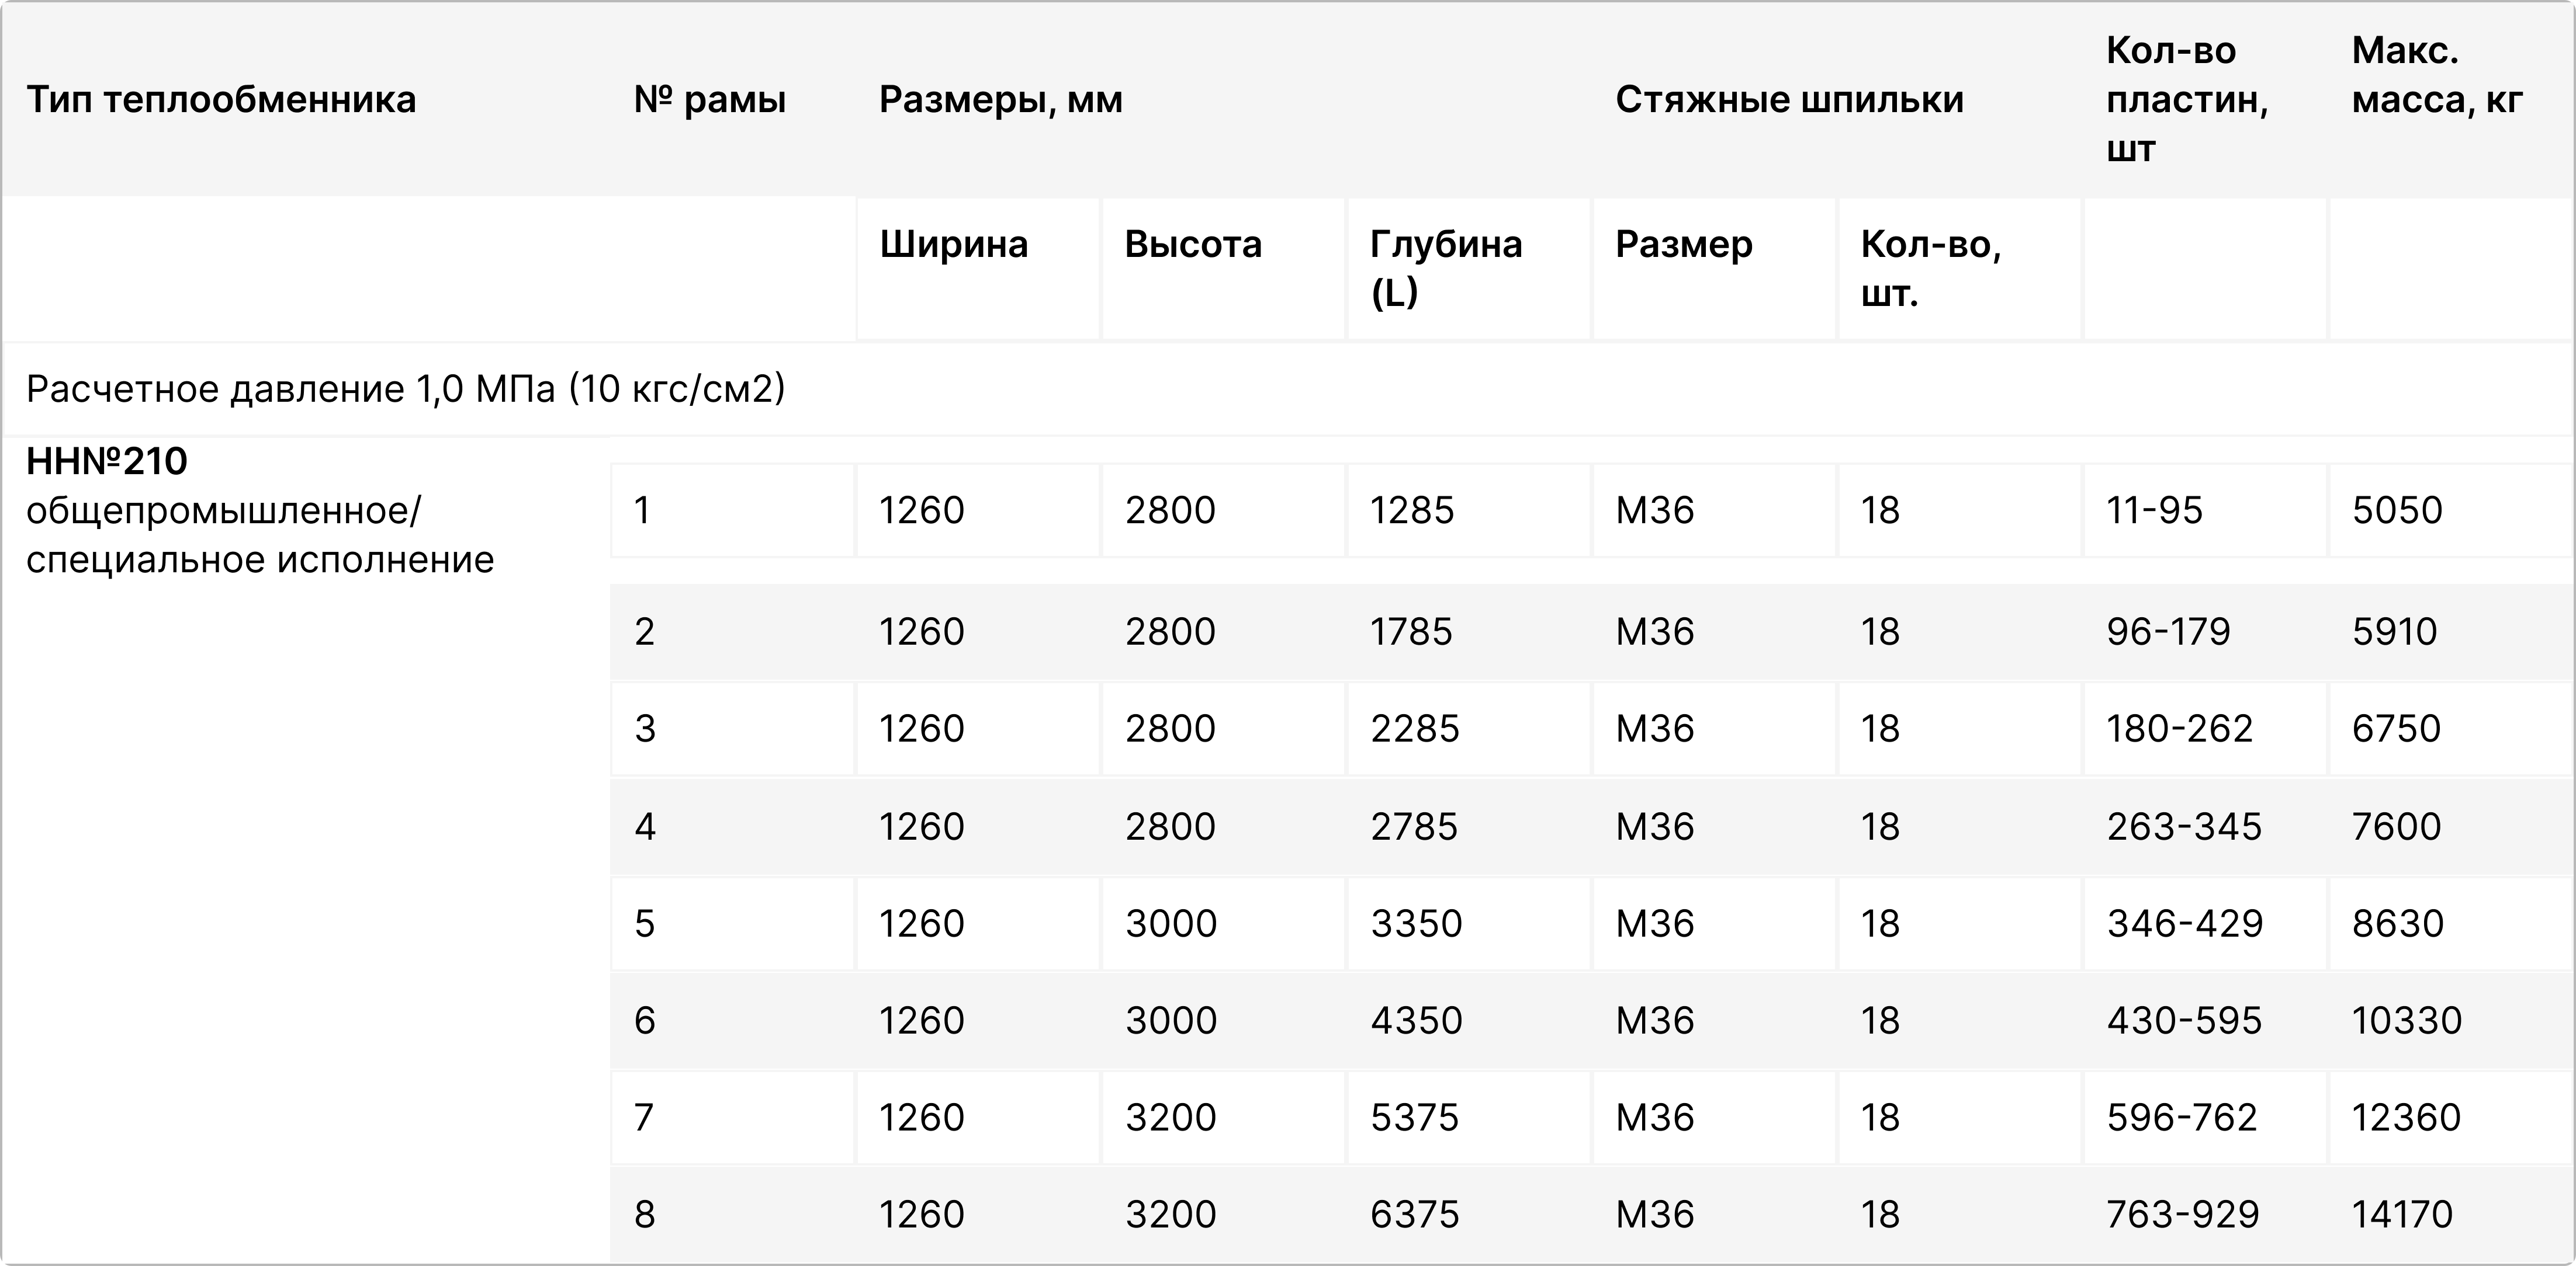
Task: Click the "Расчетное давление 1,0 МПа" row
Action: [406, 389]
